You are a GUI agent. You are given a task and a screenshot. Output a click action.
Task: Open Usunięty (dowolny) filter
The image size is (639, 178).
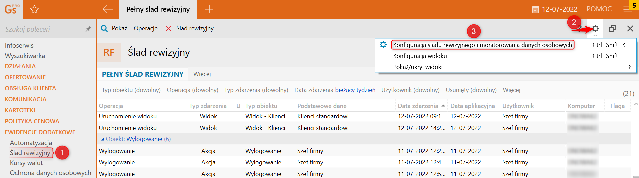pyautogui.click(x=471, y=90)
